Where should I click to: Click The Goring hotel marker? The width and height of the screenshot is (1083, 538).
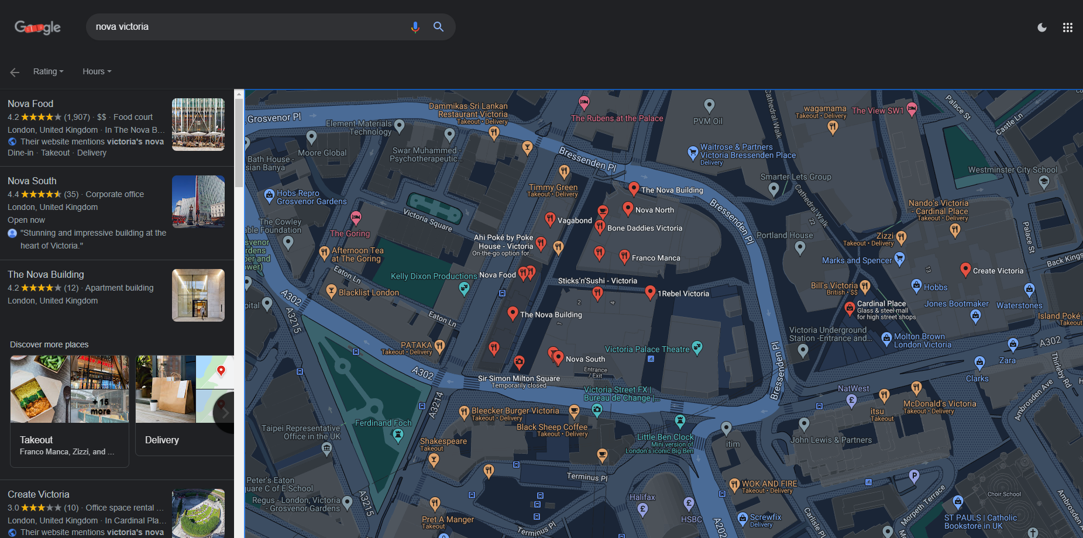pos(356,218)
